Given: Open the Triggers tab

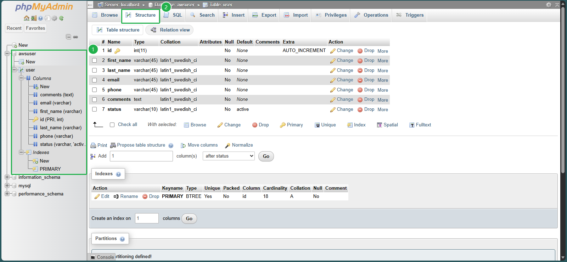Looking at the screenshot, I should (x=410, y=15).
